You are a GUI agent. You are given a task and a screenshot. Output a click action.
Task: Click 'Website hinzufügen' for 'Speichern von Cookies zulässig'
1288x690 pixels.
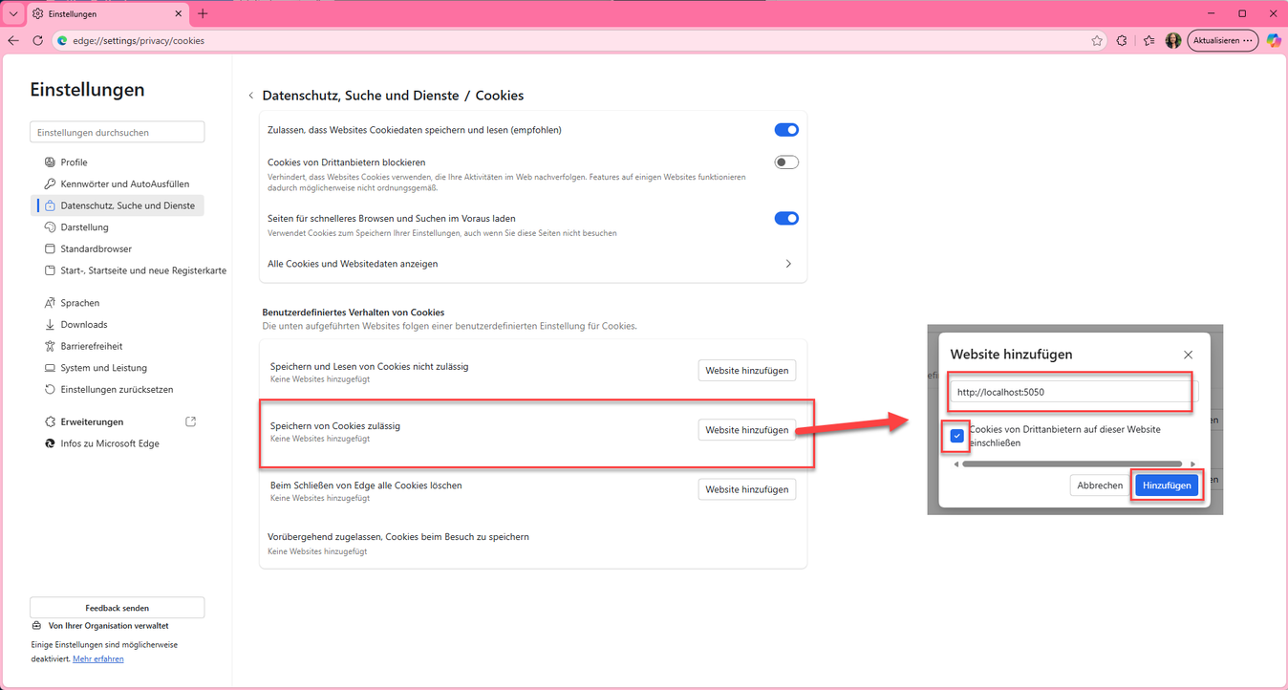(x=746, y=430)
